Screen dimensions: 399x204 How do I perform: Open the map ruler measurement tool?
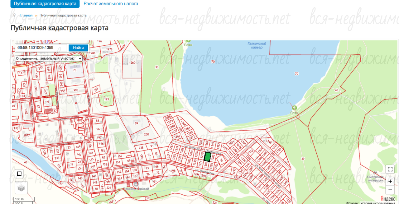[x=19, y=174]
